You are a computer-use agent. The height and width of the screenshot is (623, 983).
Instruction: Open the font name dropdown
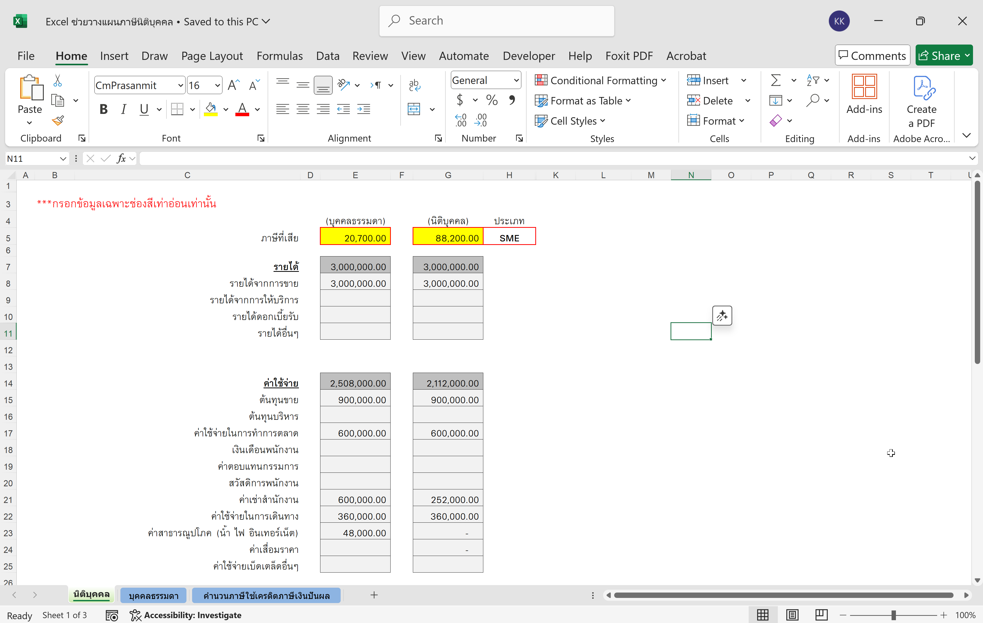(x=180, y=85)
